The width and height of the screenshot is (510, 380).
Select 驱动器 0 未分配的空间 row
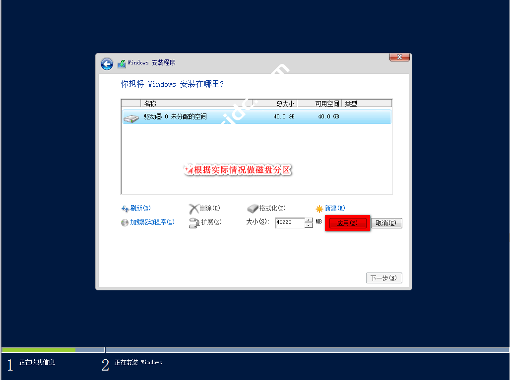256,116
